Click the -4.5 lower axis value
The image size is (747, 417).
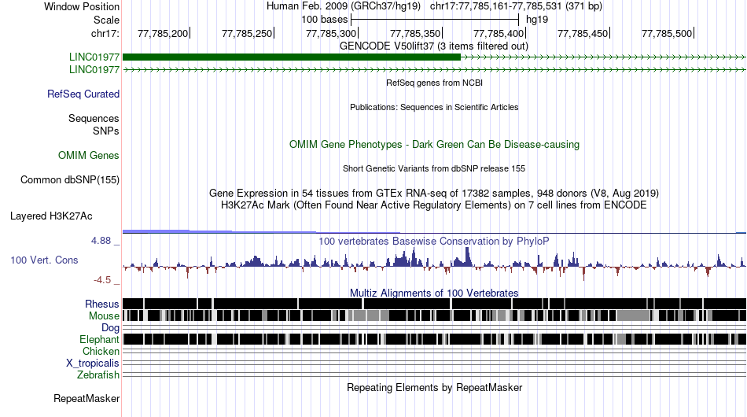point(102,280)
